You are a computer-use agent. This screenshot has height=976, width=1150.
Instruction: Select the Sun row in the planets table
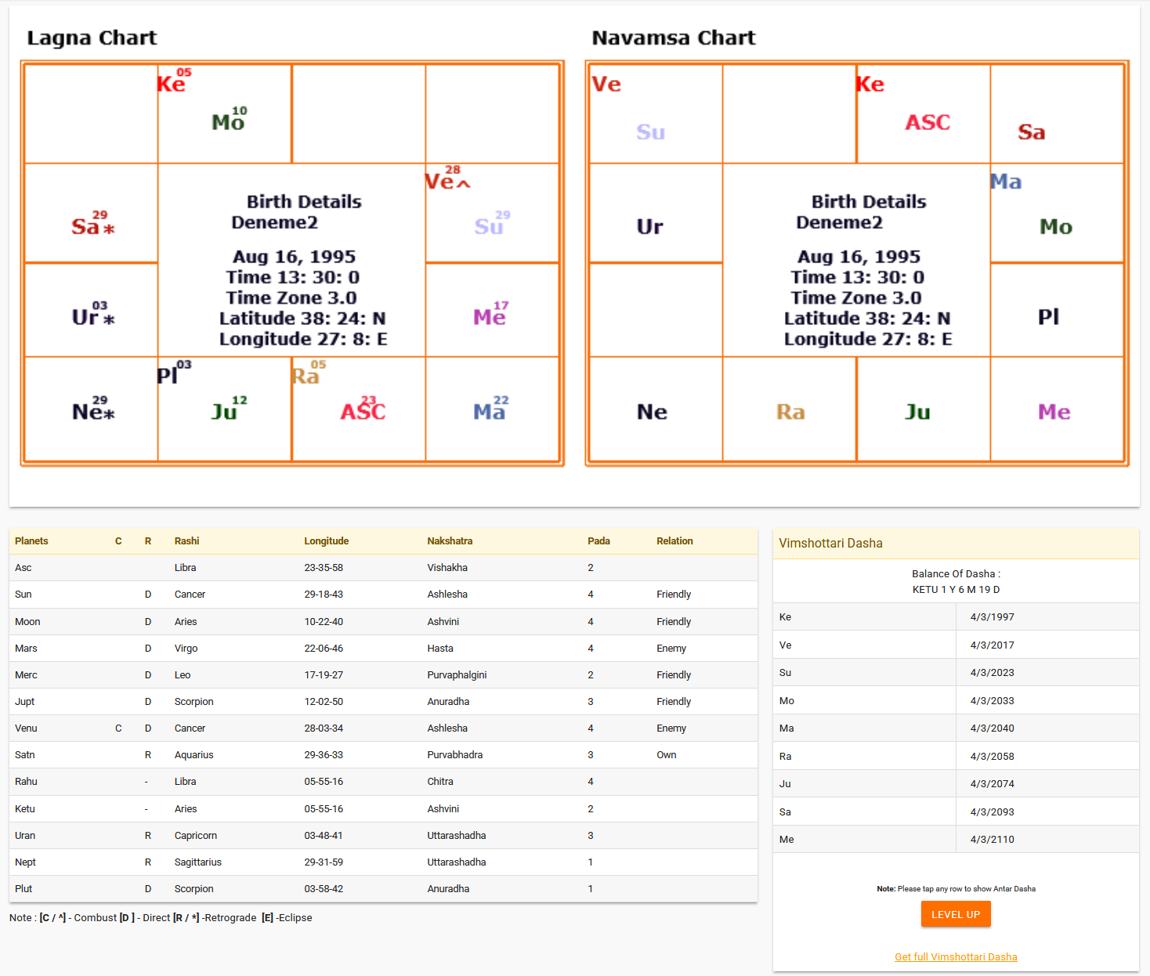383,595
